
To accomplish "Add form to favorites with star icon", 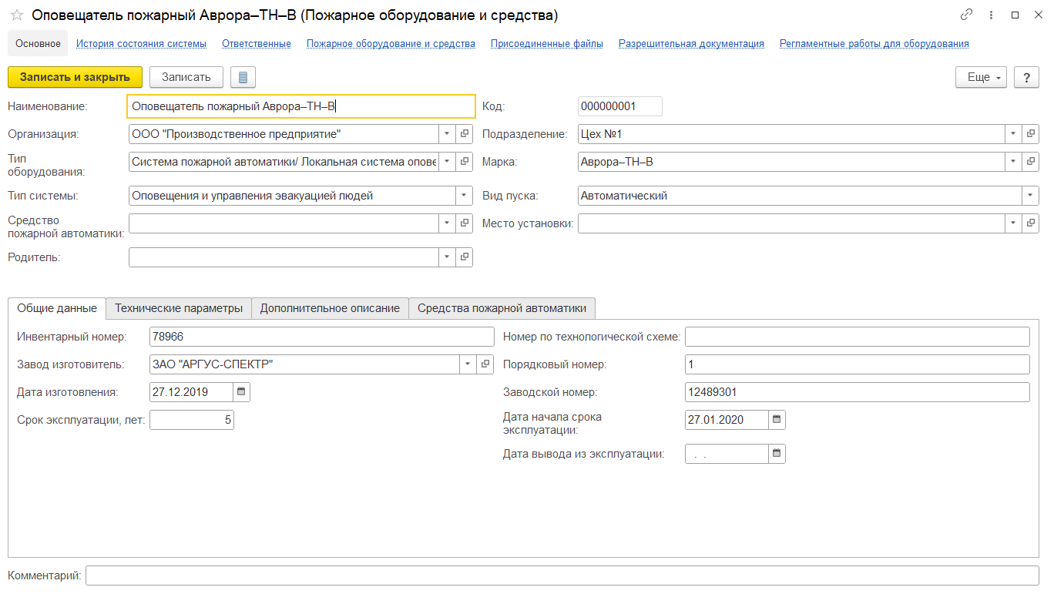I will [x=16, y=15].
